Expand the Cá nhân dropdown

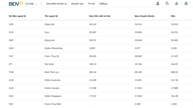tap(31, 4)
